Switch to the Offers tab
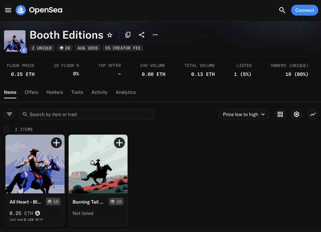Screen dimensions: 321x232 [31, 92]
